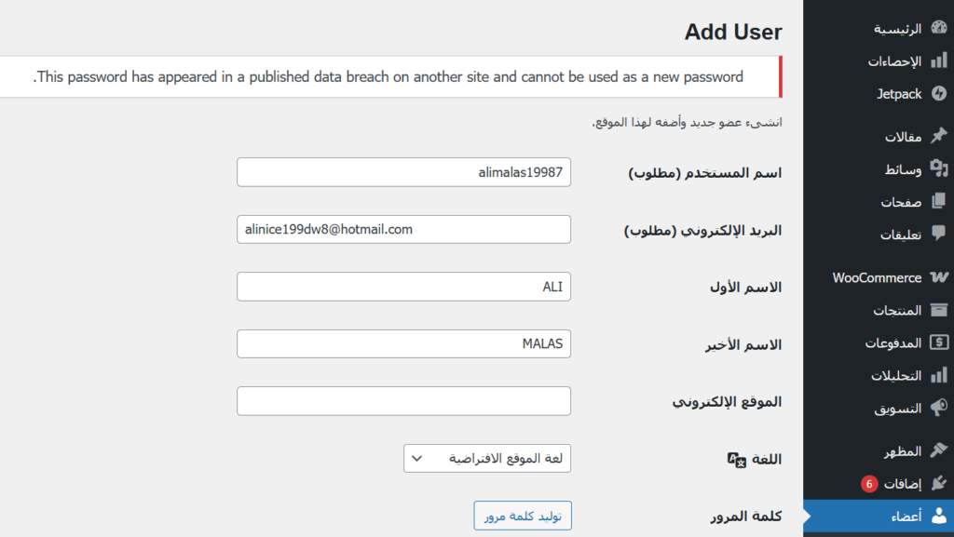Screen dimensions: 954x537
Task: Click the email field with hotmail address
Action: pyautogui.click(x=403, y=229)
